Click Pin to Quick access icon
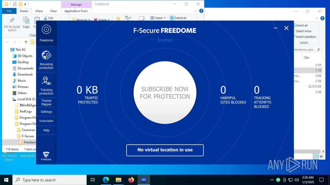This screenshot has width=330, height=185. point(12,24)
